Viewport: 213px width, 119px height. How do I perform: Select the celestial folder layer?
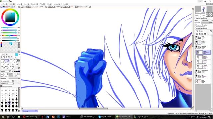pos(203,47)
